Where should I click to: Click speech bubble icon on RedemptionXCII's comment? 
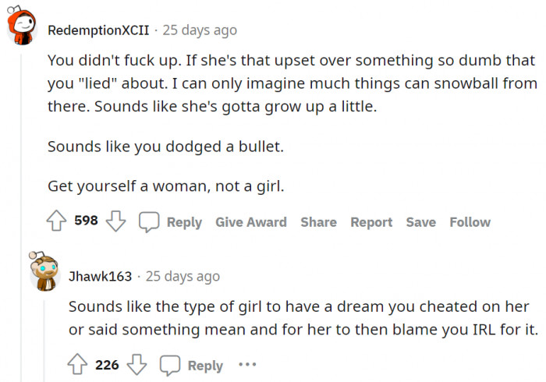tap(149, 222)
